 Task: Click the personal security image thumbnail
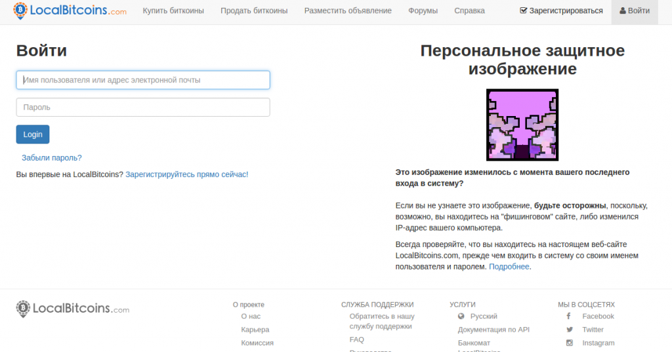click(x=522, y=125)
